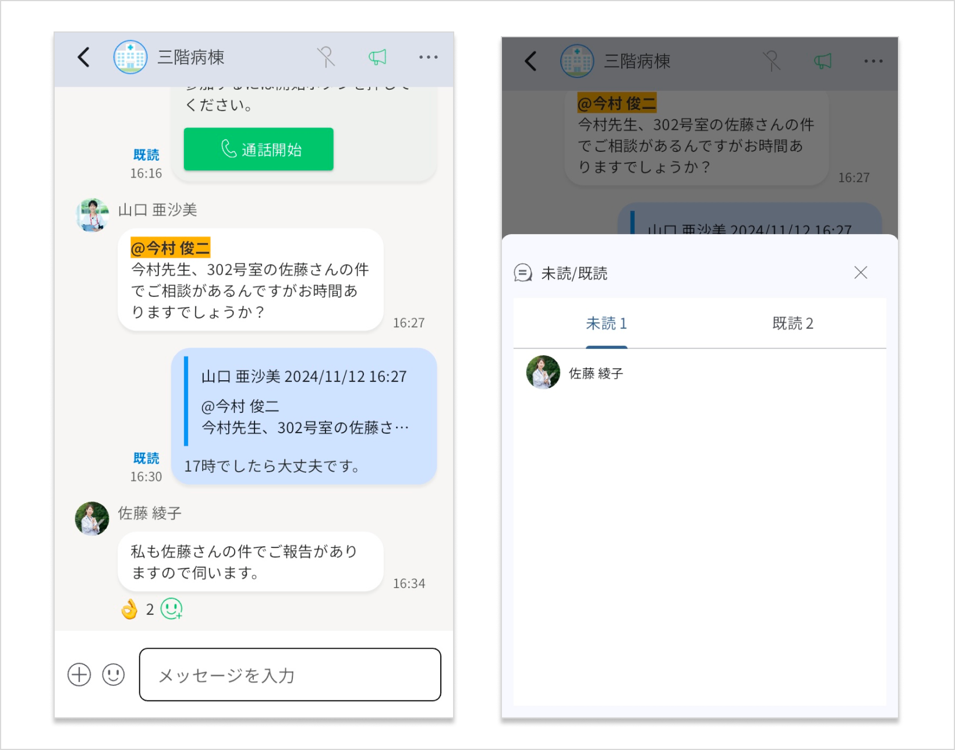Click the OK hand reaction
The image size is (955, 750).
pos(129,610)
